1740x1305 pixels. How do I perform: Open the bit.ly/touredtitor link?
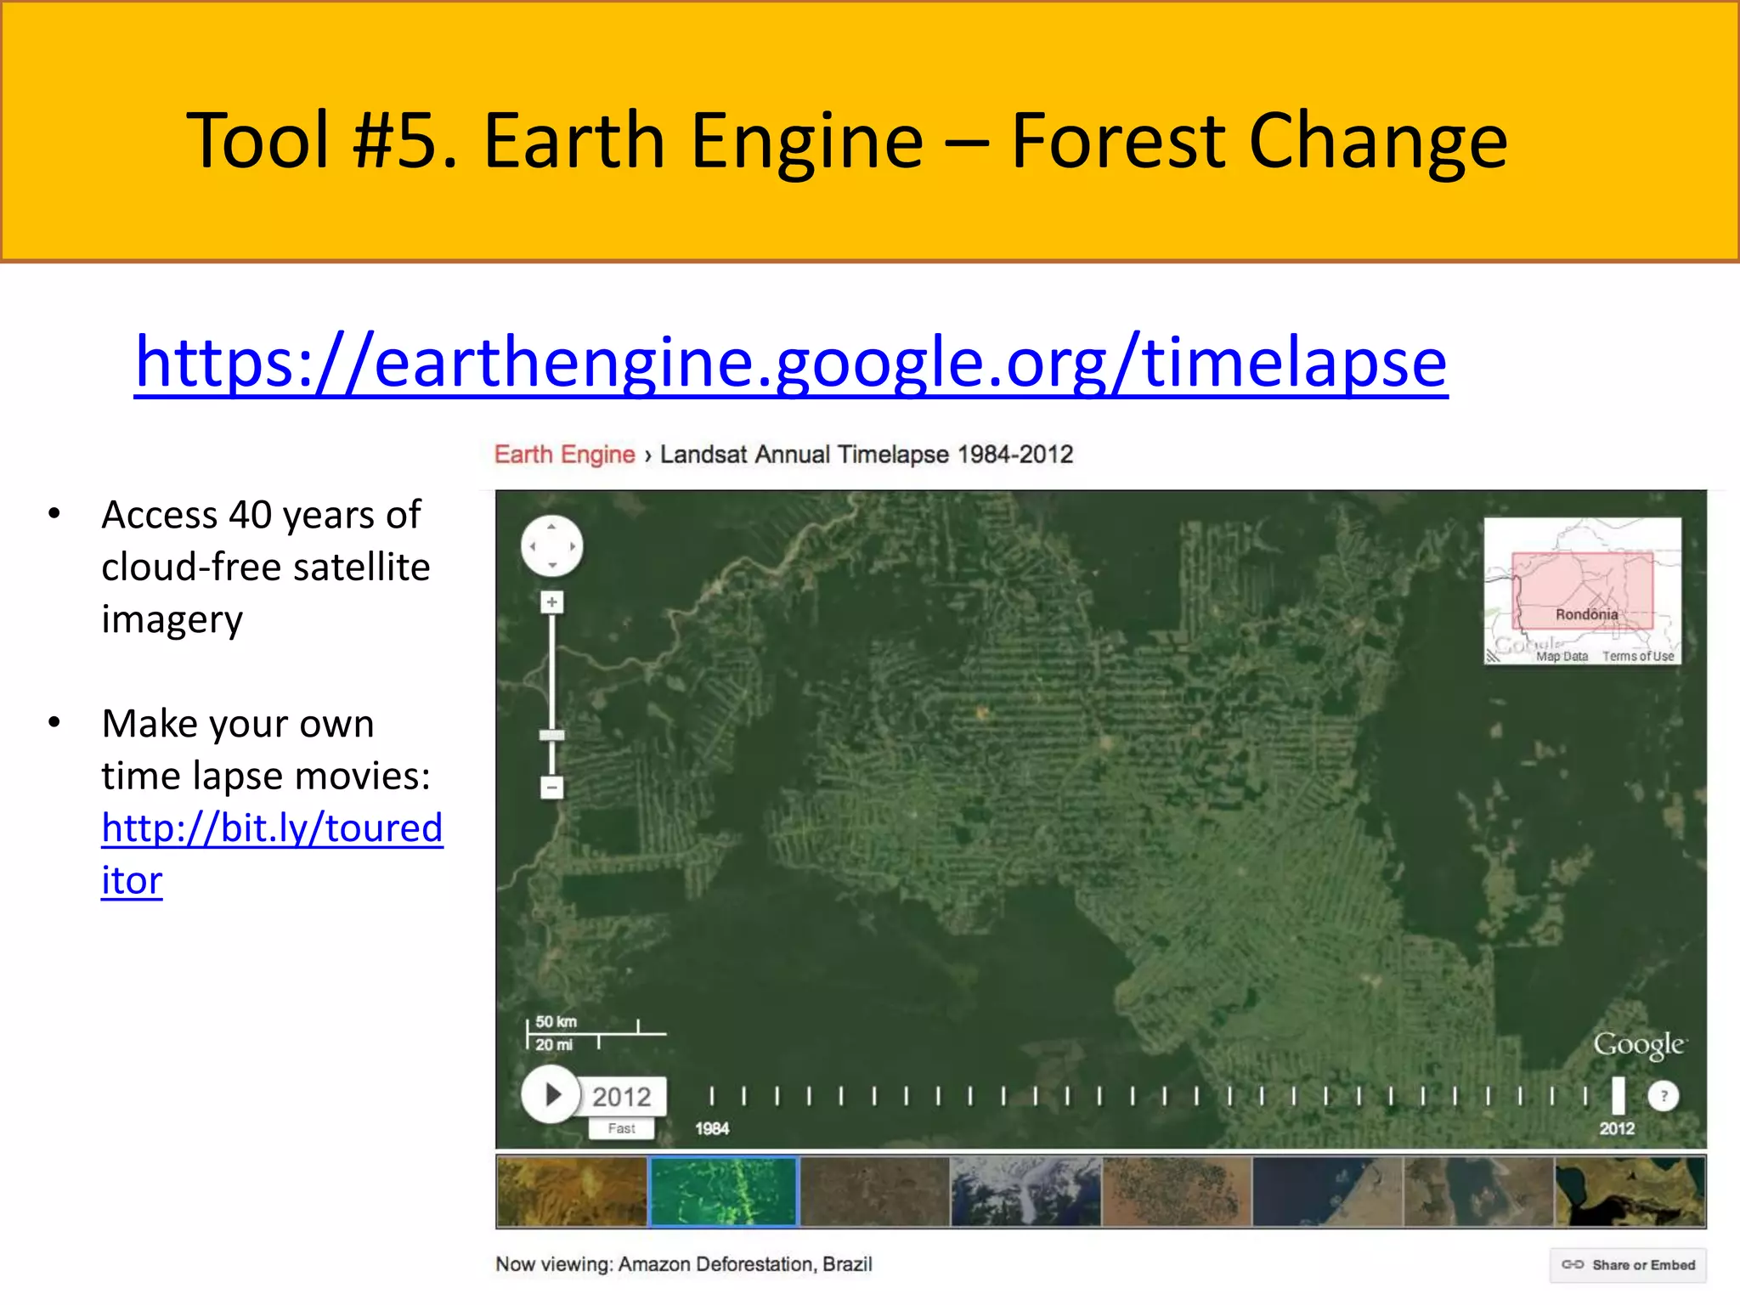click(x=272, y=853)
